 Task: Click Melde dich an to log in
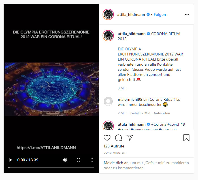coord(116,163)
